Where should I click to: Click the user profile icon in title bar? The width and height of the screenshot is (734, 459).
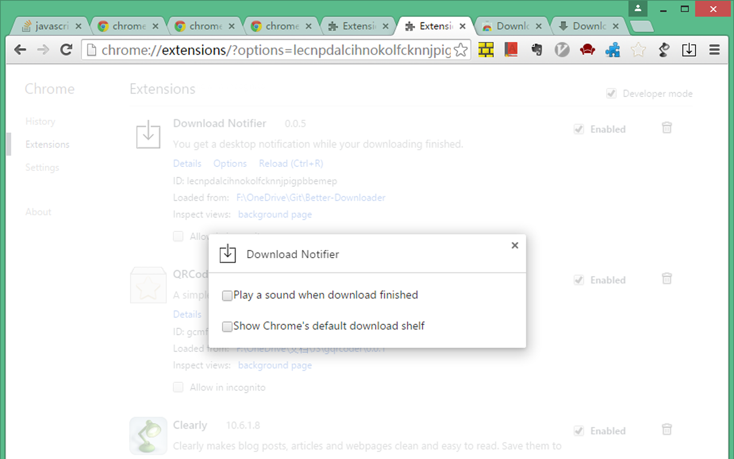point(638,9)
